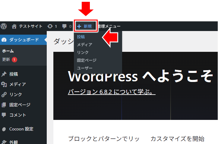Click the ダッシュボード gauge icon in sidebar
Screen dimensions: 218x144
click(x=4, y=40)
